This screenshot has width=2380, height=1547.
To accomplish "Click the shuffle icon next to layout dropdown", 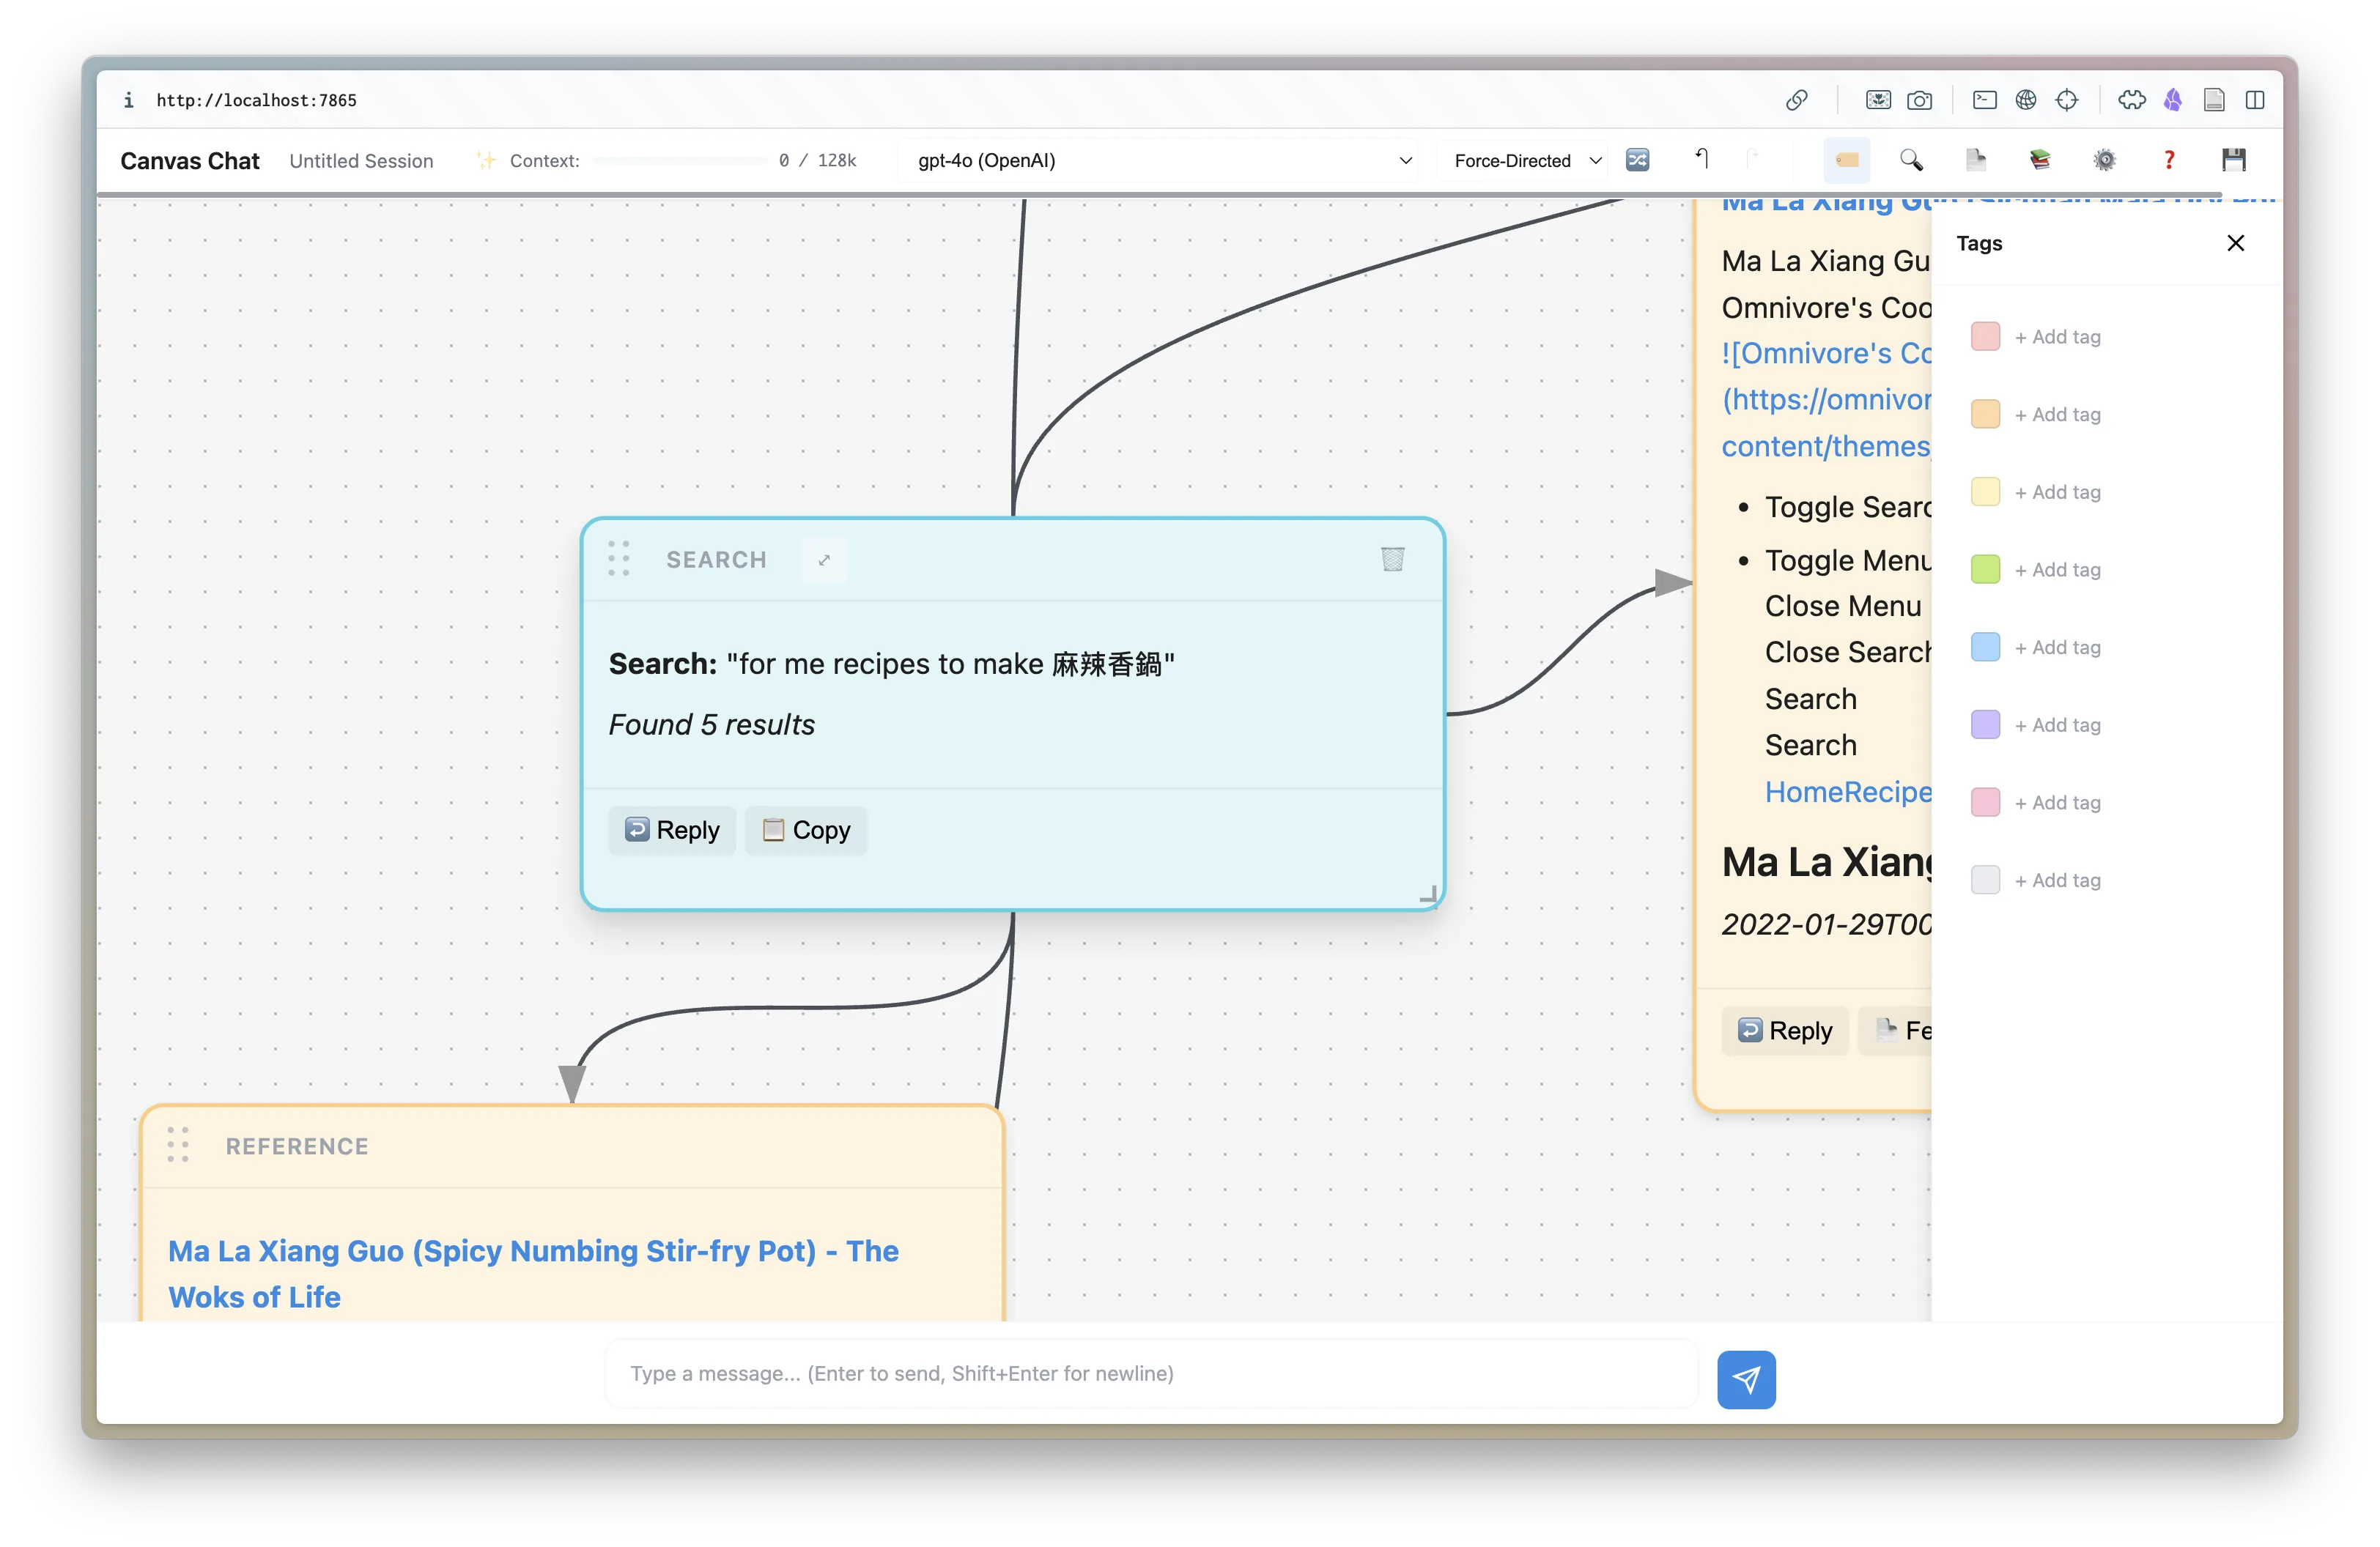I will 1637,160.
